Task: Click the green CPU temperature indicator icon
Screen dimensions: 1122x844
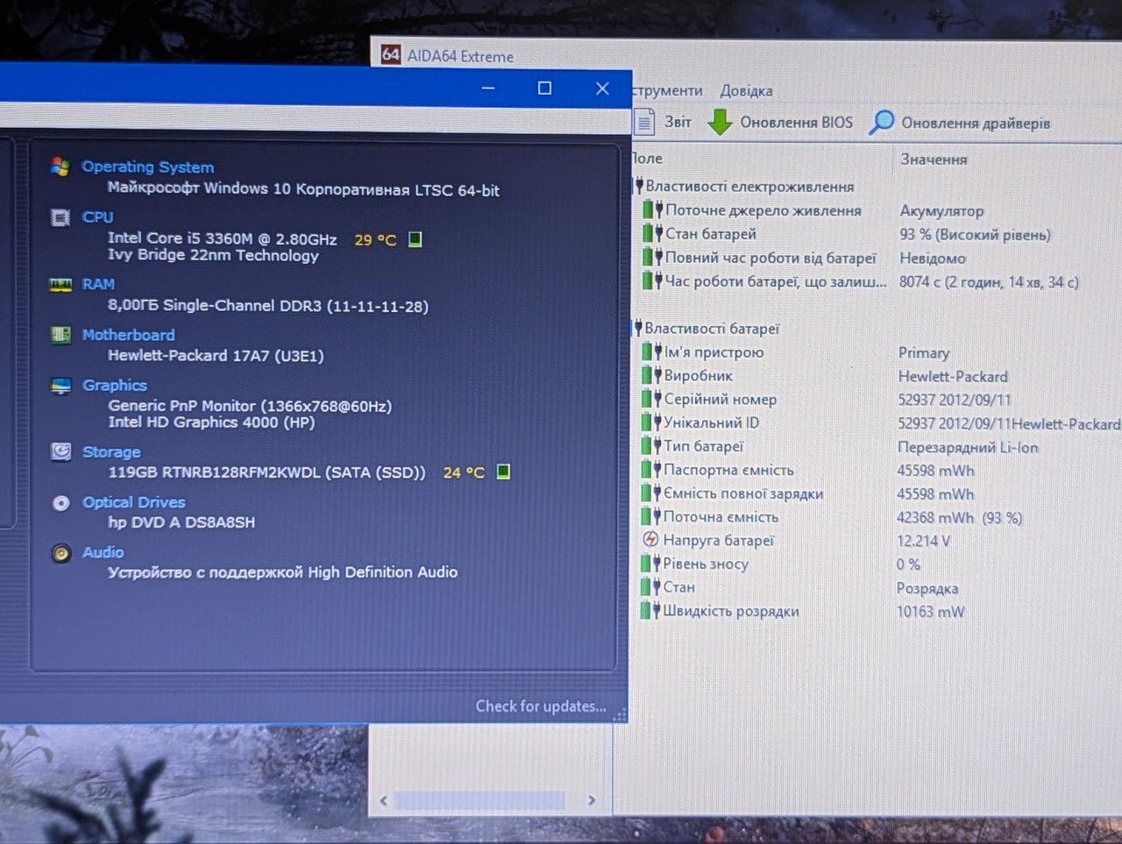Action: pos(415,239)
